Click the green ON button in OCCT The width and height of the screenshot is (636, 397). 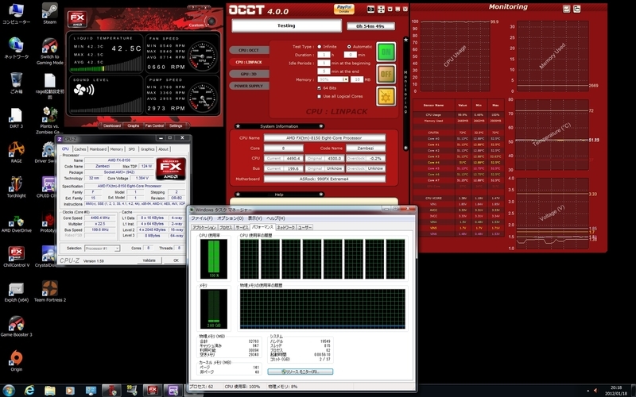(386, 52)
